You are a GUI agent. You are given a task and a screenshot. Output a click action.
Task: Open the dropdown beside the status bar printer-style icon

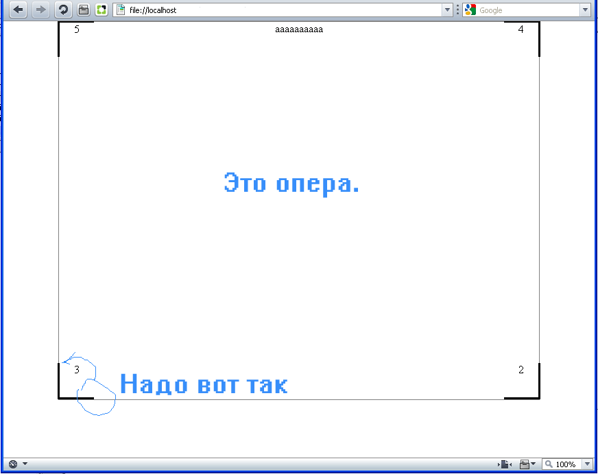[x=533, y=464]
